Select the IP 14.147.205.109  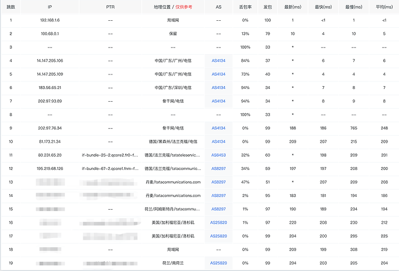50,74
